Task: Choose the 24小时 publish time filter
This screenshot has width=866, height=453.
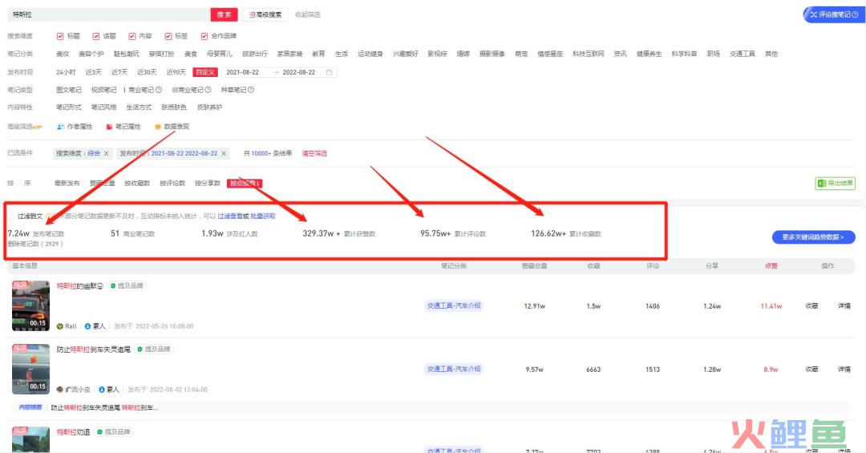Action: [x=66, y=72]
